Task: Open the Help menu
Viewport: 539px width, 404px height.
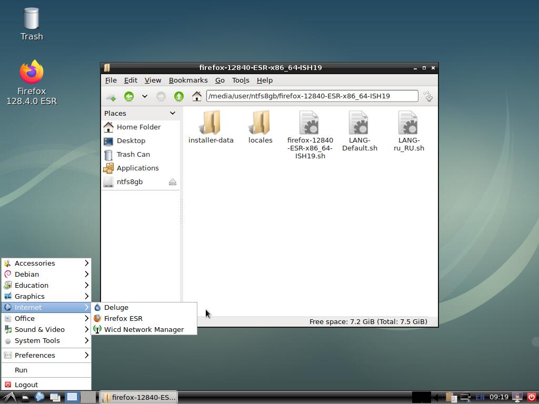Action: coord(265,80)
